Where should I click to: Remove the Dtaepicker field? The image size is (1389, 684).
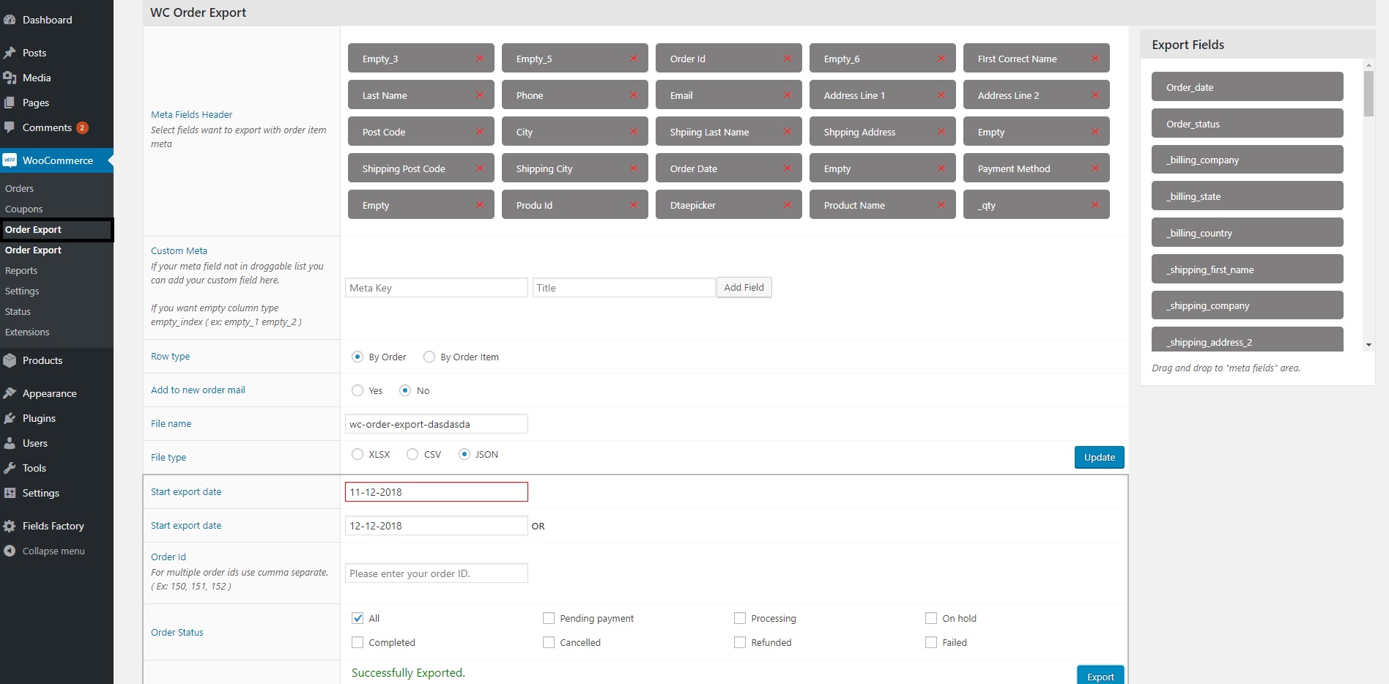[788, 205]
